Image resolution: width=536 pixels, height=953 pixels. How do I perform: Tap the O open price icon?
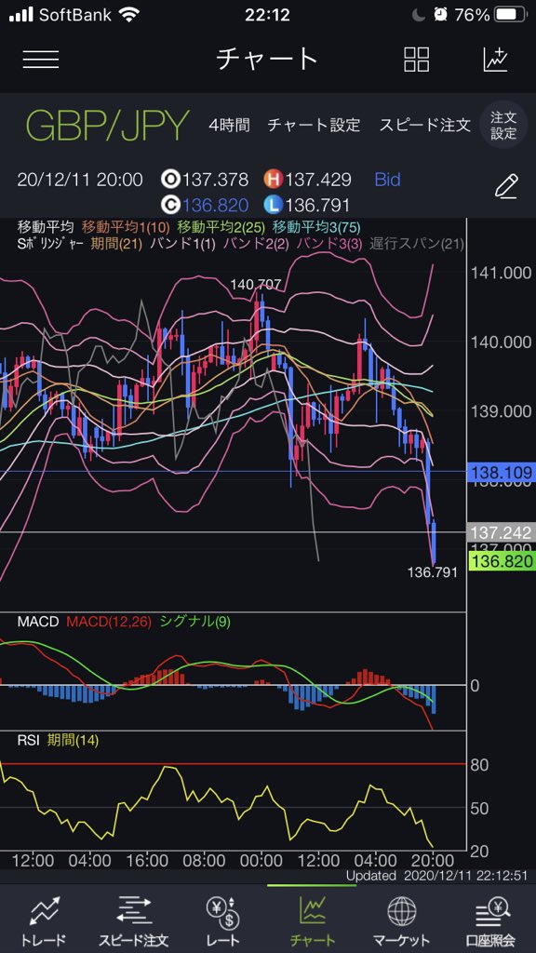169,180
